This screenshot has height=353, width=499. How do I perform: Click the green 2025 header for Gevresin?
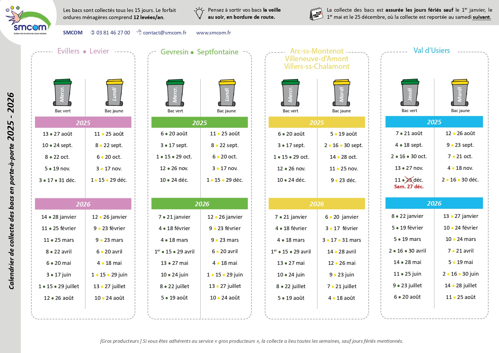coord(199,123)
